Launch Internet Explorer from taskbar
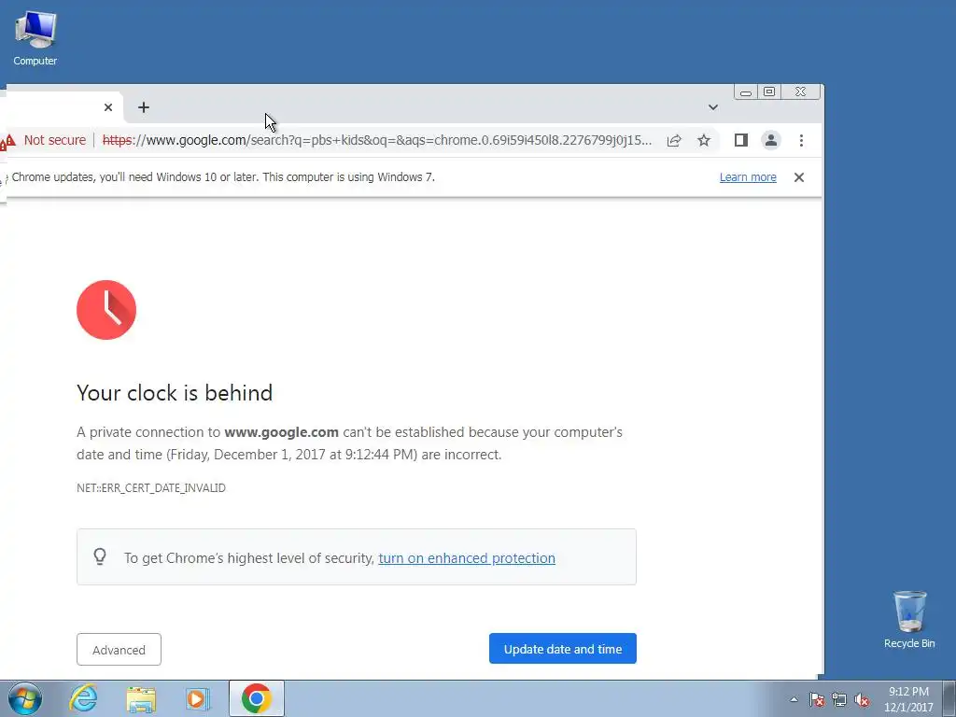956x717 pixels. pyautogui.click(x=83, y=698)
